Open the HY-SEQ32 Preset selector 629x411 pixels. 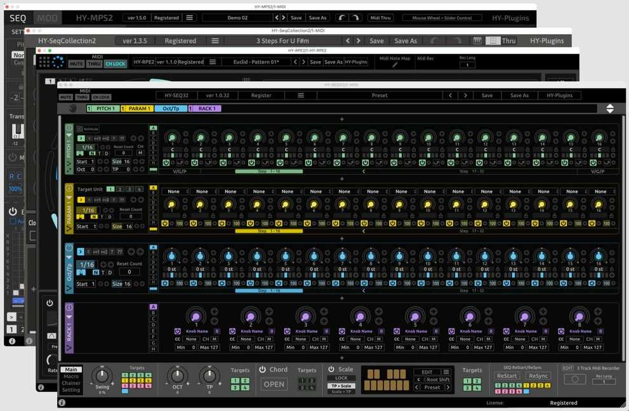point(380,96)
